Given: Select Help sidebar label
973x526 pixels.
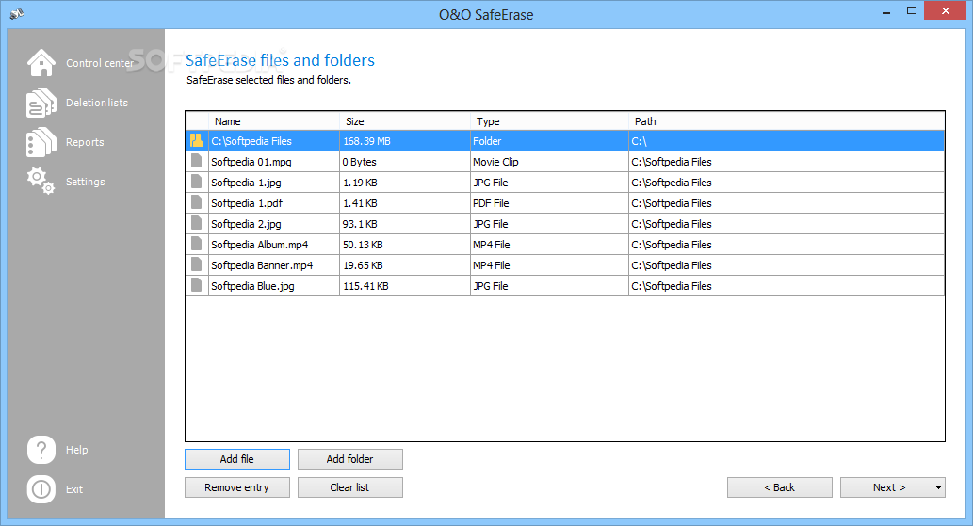Looking at the screenshot, I should coord(77,450).
